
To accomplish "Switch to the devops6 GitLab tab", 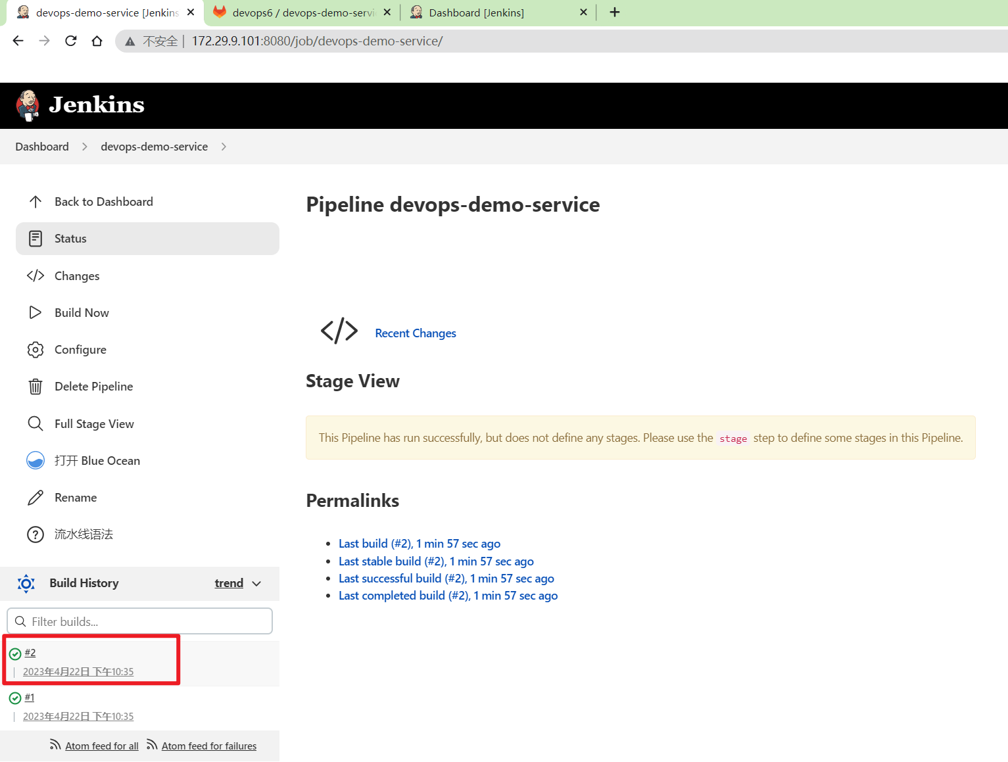I will (x=302, y=12).
